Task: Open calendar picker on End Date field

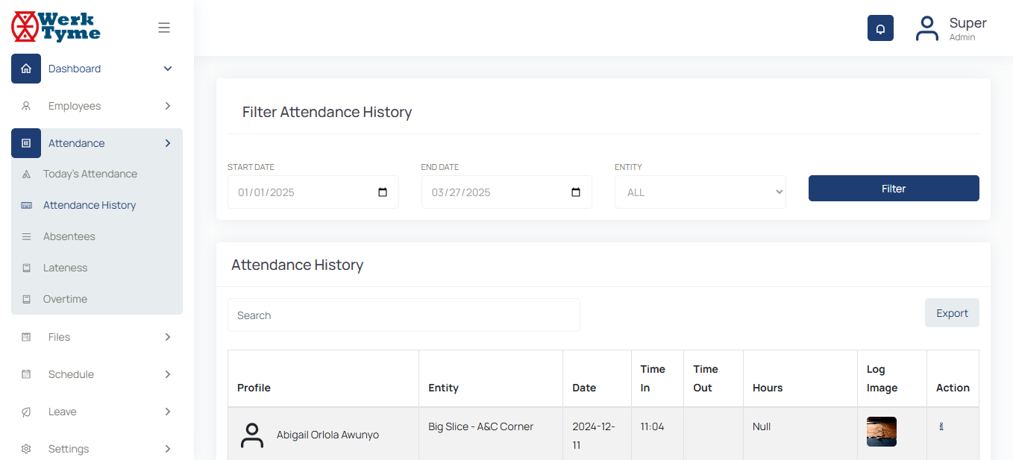Action: [576, 192]
